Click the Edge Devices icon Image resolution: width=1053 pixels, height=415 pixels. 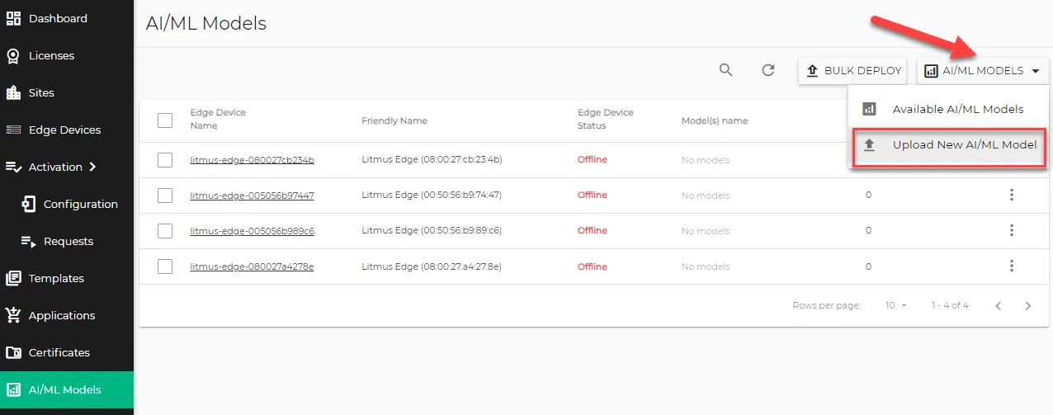[13, 130]
